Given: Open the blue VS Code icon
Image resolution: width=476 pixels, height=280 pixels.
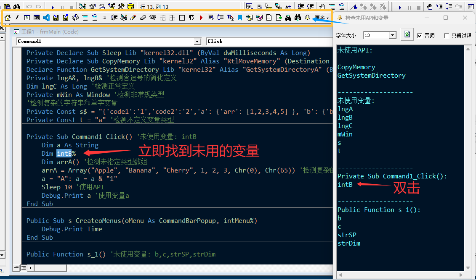Looking at the screenshot, I should click(x=46, y=18).
